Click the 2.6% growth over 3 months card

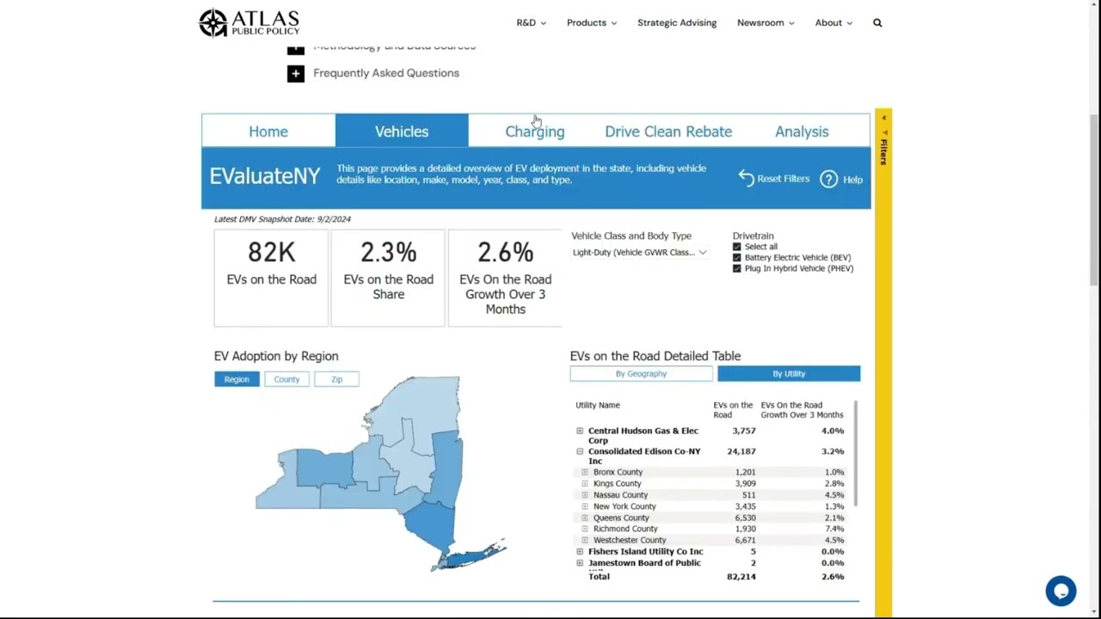pos(505,278)
